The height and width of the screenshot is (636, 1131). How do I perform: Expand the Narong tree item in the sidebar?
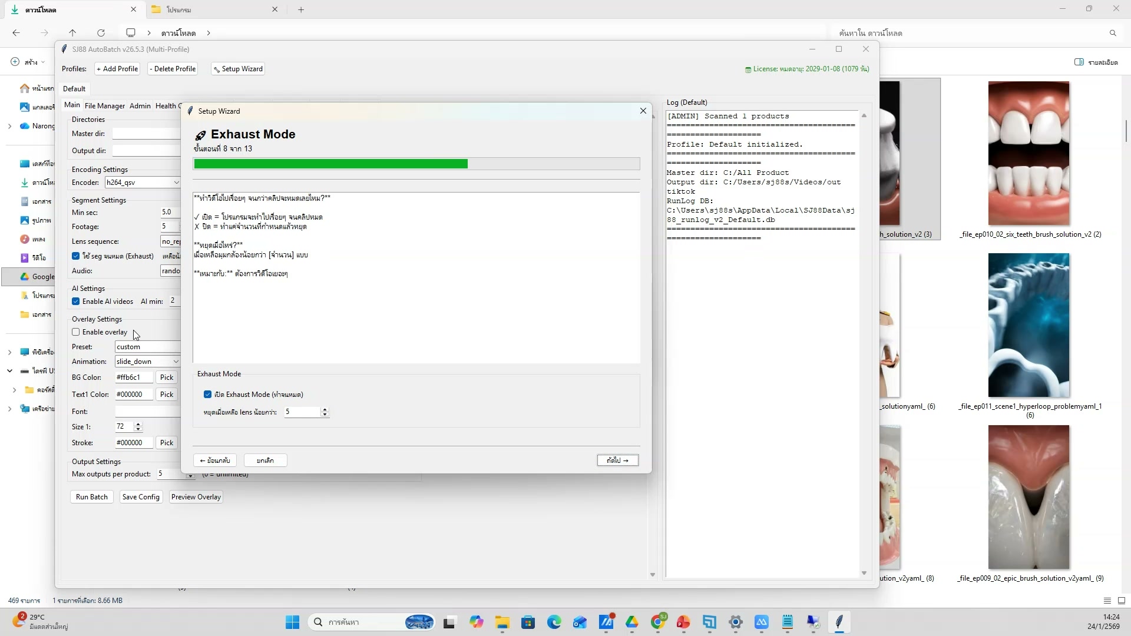pos(9,126)
